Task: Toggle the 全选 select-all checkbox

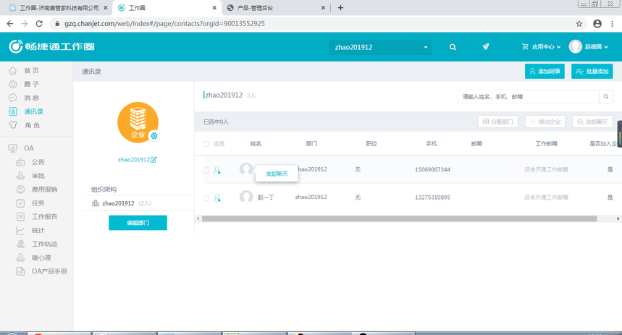Action: 206,144
